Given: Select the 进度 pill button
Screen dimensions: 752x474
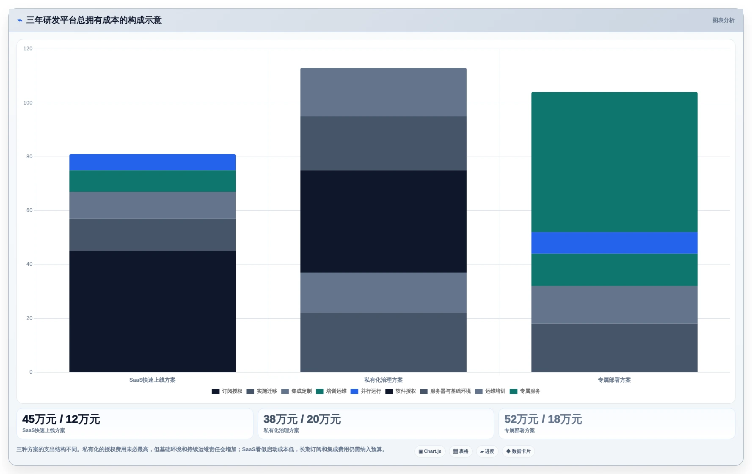Looking at the screenshot, I should point(487,452).
